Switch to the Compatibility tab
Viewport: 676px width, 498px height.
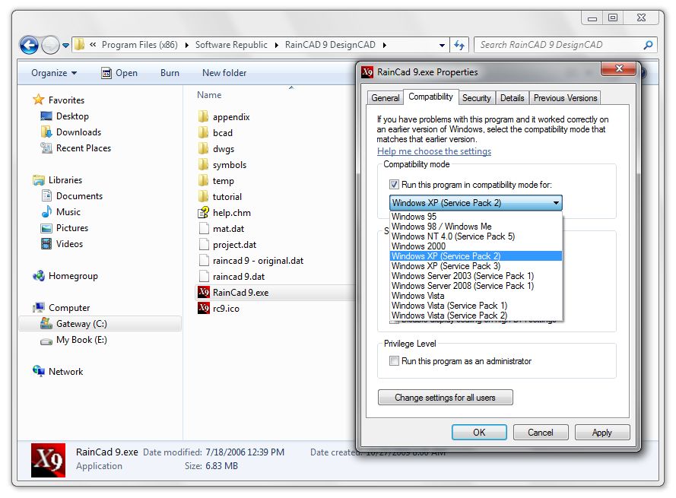(x=430, y=97)
